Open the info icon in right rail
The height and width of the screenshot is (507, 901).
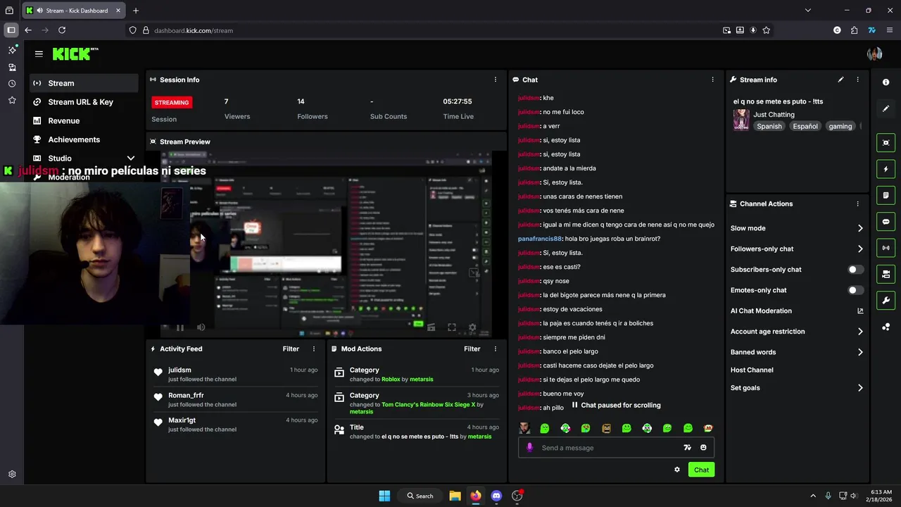tap(886, 82)
